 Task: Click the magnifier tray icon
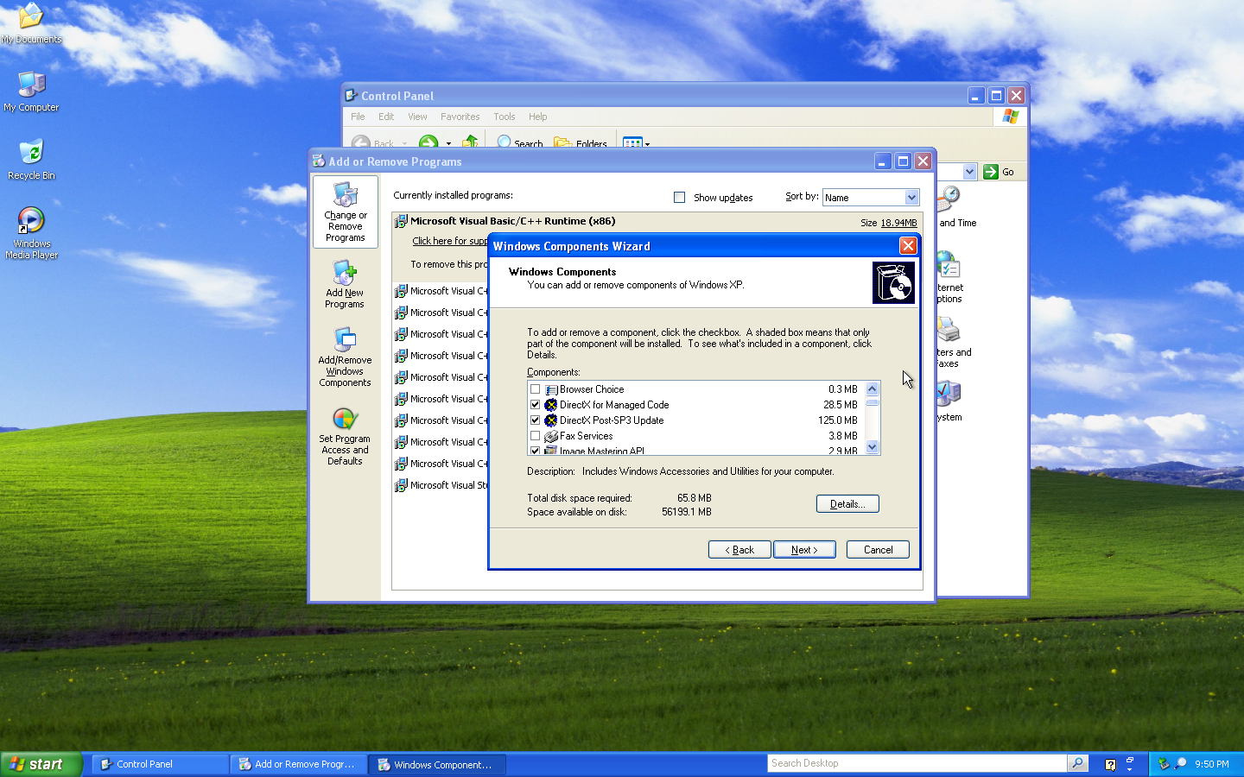click(x=1181, y=763)
